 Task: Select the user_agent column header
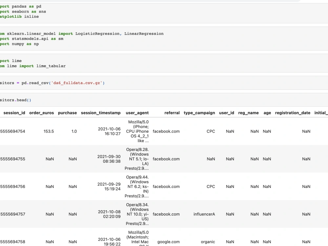point(137,113)
